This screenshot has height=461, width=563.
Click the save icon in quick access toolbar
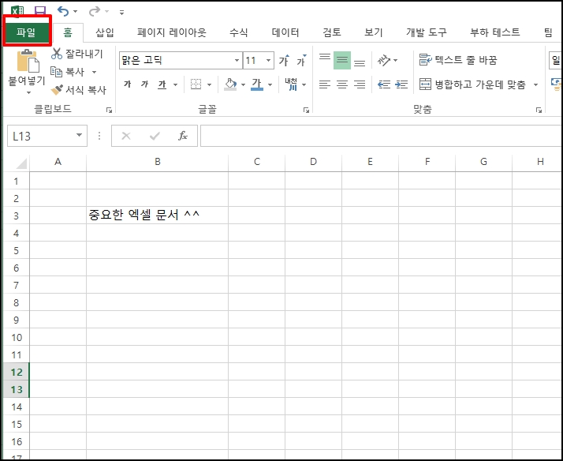click(x=40, y=12)
